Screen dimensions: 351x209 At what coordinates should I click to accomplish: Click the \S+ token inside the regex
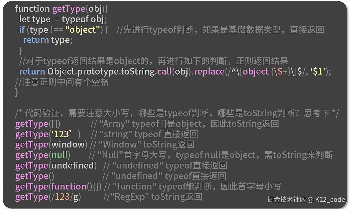[281, 71]
